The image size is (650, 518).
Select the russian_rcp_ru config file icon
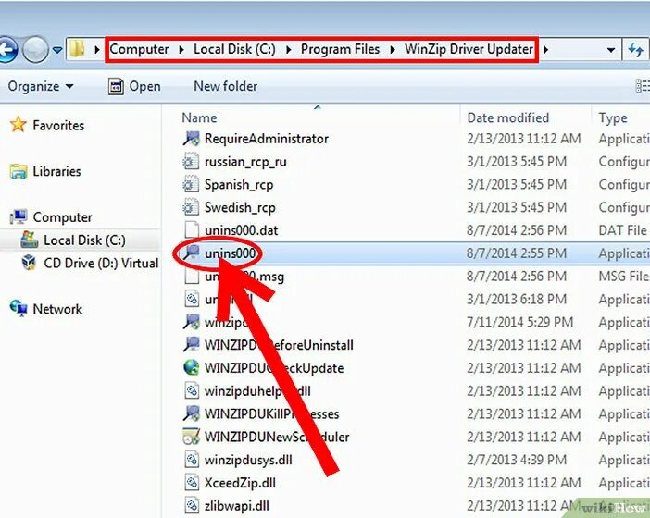191,162
